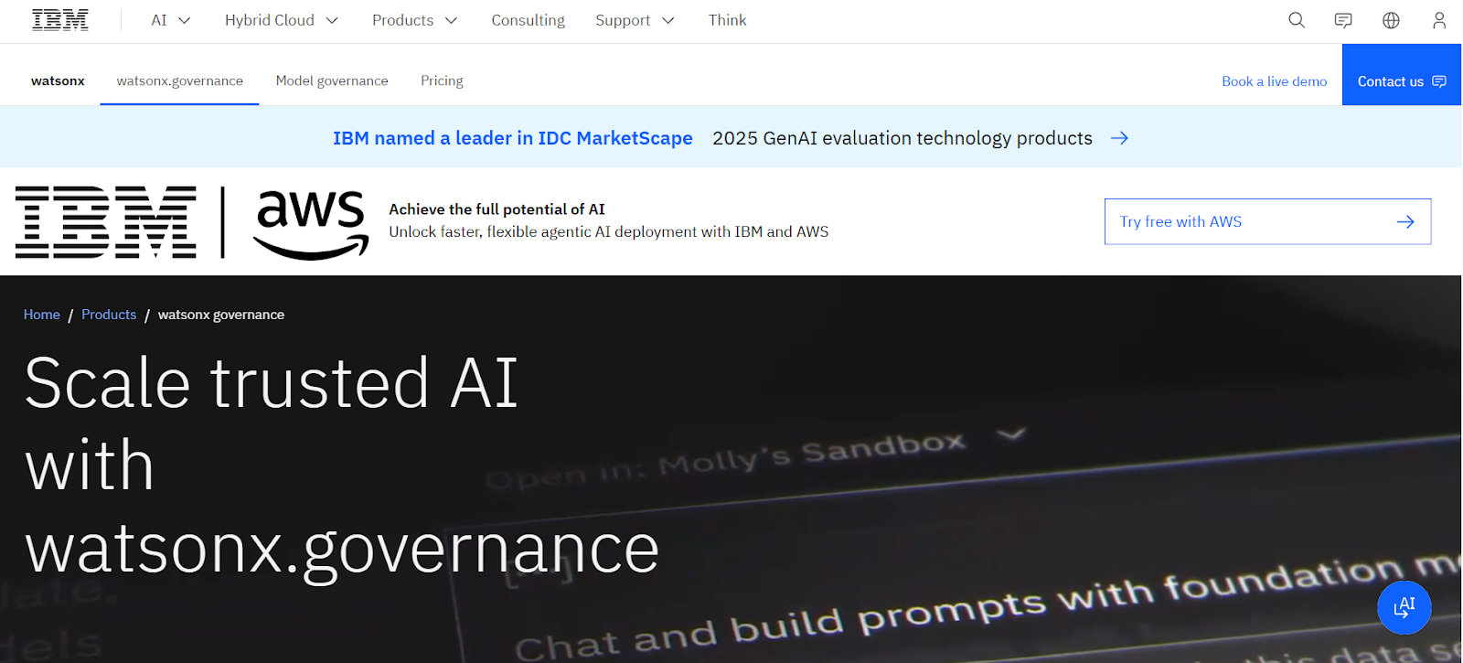Click the Book a live demo link

(1274, 81)
